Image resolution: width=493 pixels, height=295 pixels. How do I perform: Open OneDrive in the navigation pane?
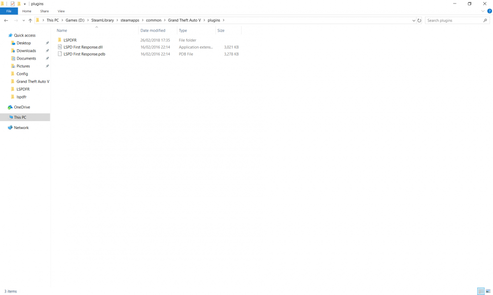coord(22,107)
